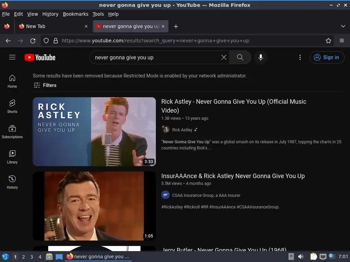Open Shorts in the sidebar
350x262 pixels.
pyautogui.click(x=12, y=107)
